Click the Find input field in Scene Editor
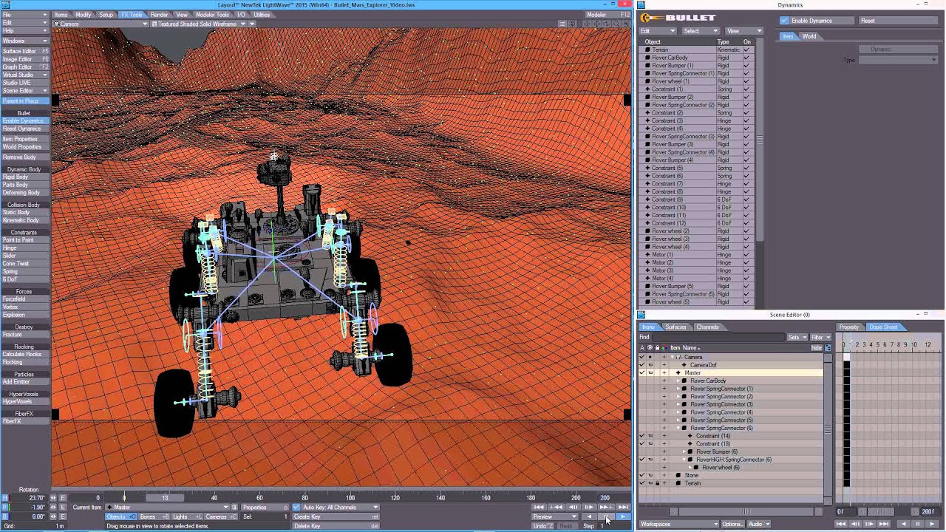This screenshot has width=946, height=532. coord(718,337)
